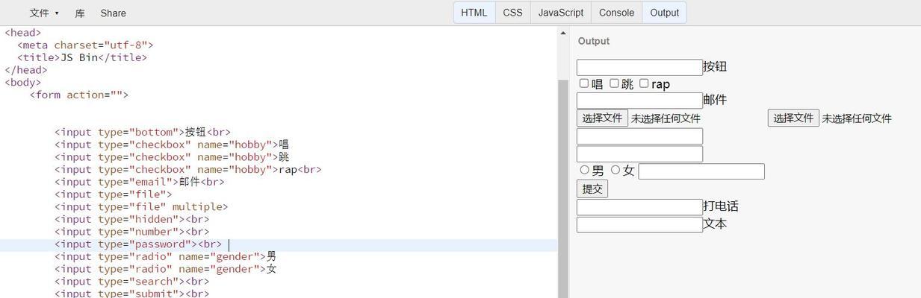Click the input type="search" code line
Screen dimensions: 921x298
point(132,282)
